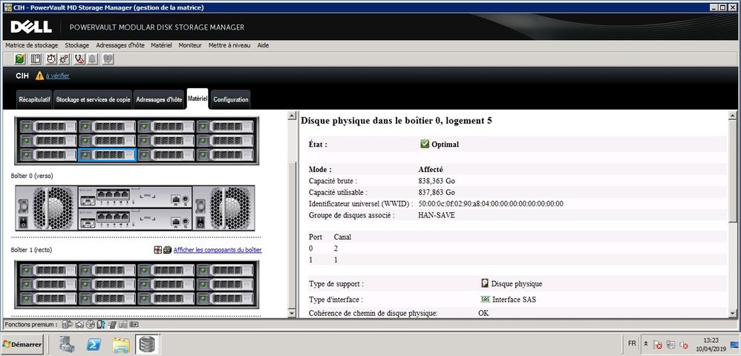Click the SAS interface icon
Image resolution: width=741 pixels, height=356 pixels.
coord(485,300)
